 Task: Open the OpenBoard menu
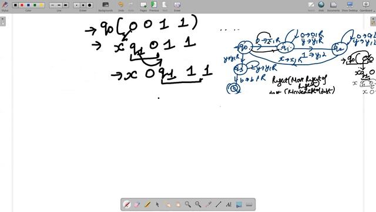point(367,6)
